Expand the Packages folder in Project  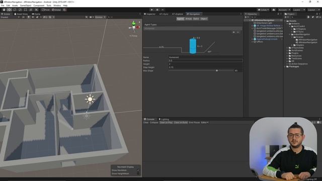pyautogui.click(x=285, y=66)
